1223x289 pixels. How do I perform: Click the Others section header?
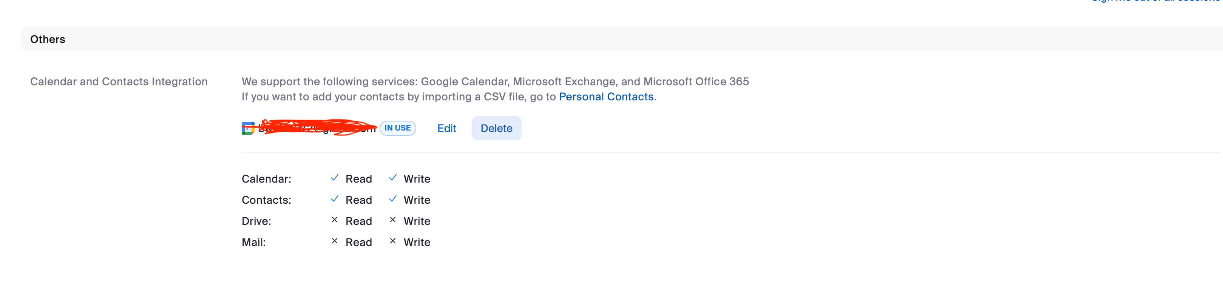point(48,39)
